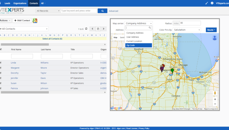Screen dimensions: 229x130
Task: Focus the global keyword search field
Action: pos(79,11)
